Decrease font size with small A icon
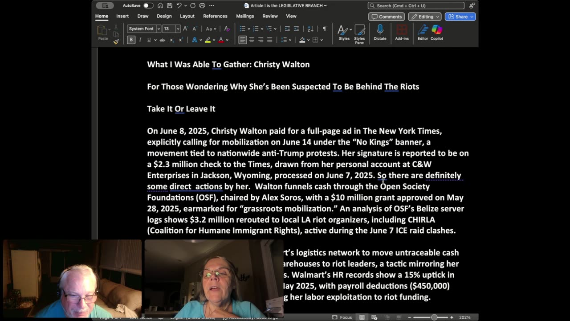This screenshot has width=570, height=321. tap(195, 29)
